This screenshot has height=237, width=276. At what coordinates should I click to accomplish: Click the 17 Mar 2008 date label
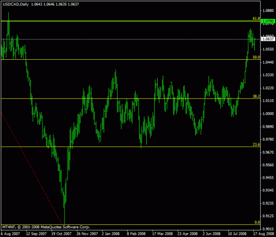(x=163, y=234)
